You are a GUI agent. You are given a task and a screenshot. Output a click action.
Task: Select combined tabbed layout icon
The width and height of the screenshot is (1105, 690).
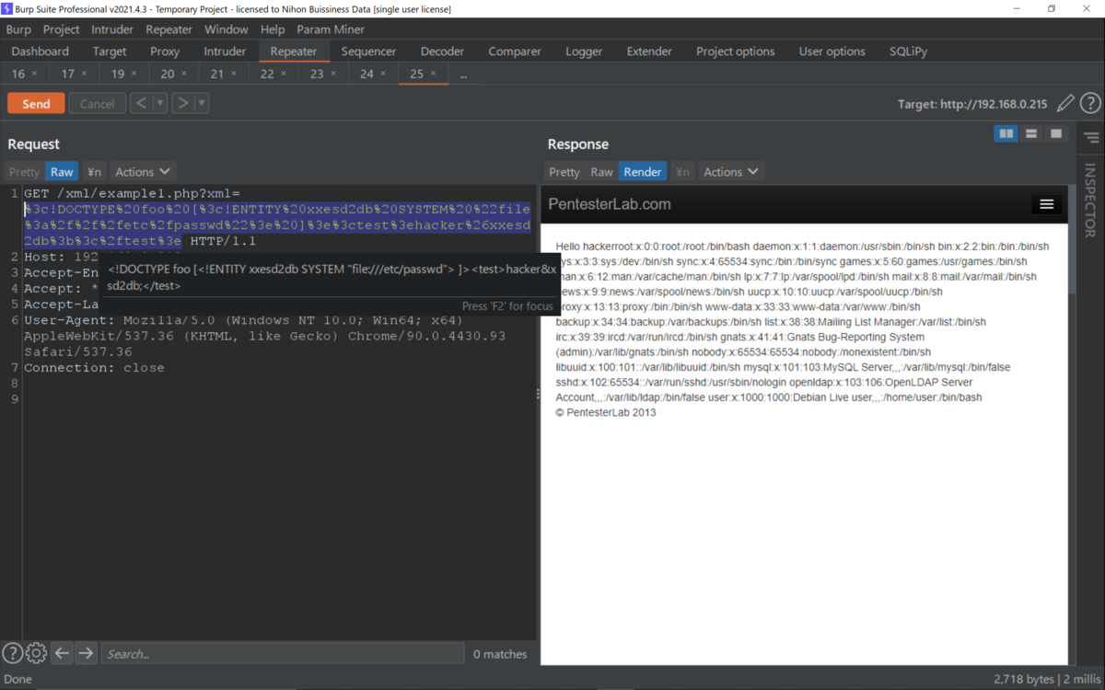click(1056, 134)
